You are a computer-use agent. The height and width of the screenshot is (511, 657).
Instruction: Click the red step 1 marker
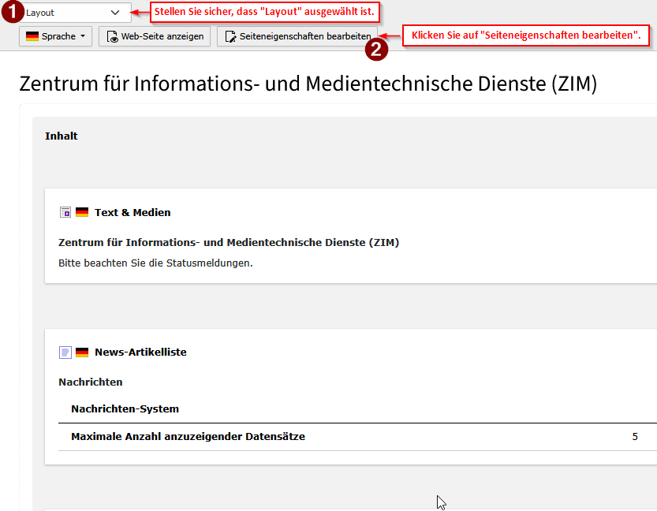pyautogui.click(x=11, y=13)
